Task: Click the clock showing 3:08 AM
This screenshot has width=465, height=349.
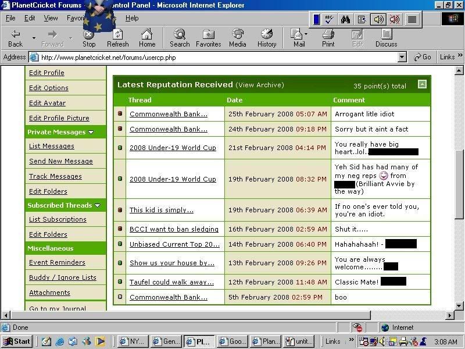Action: tap(445, 342)
